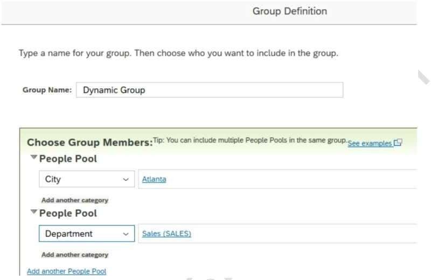This screenshot has width=431, height=280.
Task: Click Add another People Pool link
Action: coord(66,271)
